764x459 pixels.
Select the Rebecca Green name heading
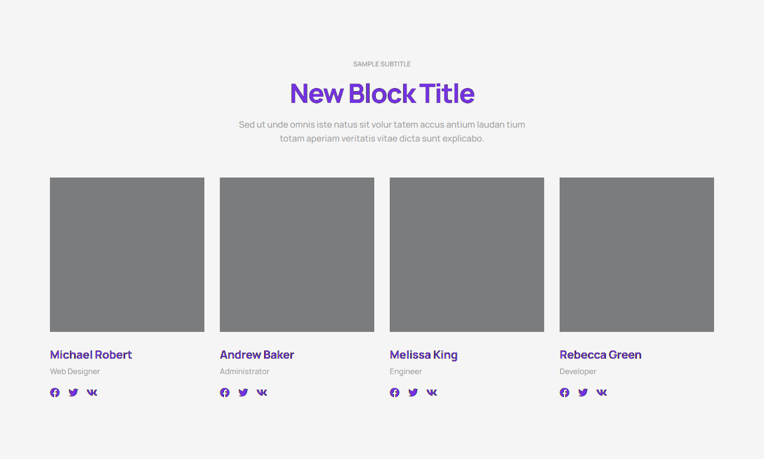pyautogui.click(x=600, y=355)
